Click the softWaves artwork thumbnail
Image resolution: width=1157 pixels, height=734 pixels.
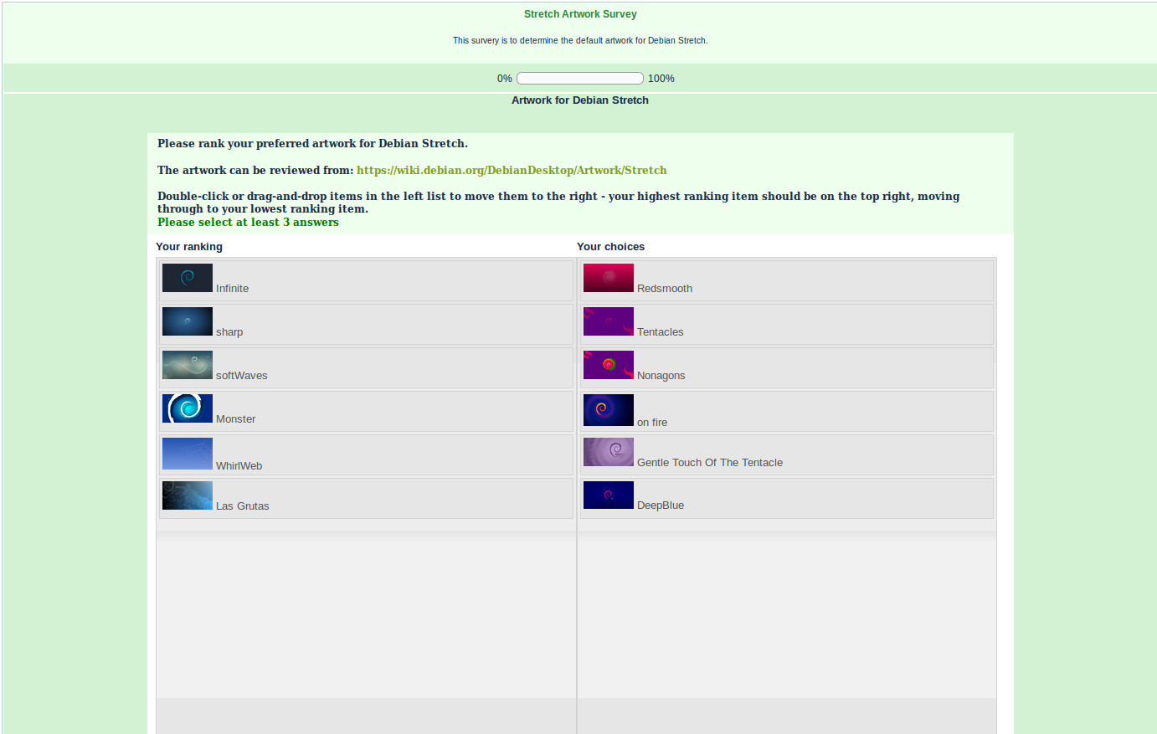pos(188,365)
